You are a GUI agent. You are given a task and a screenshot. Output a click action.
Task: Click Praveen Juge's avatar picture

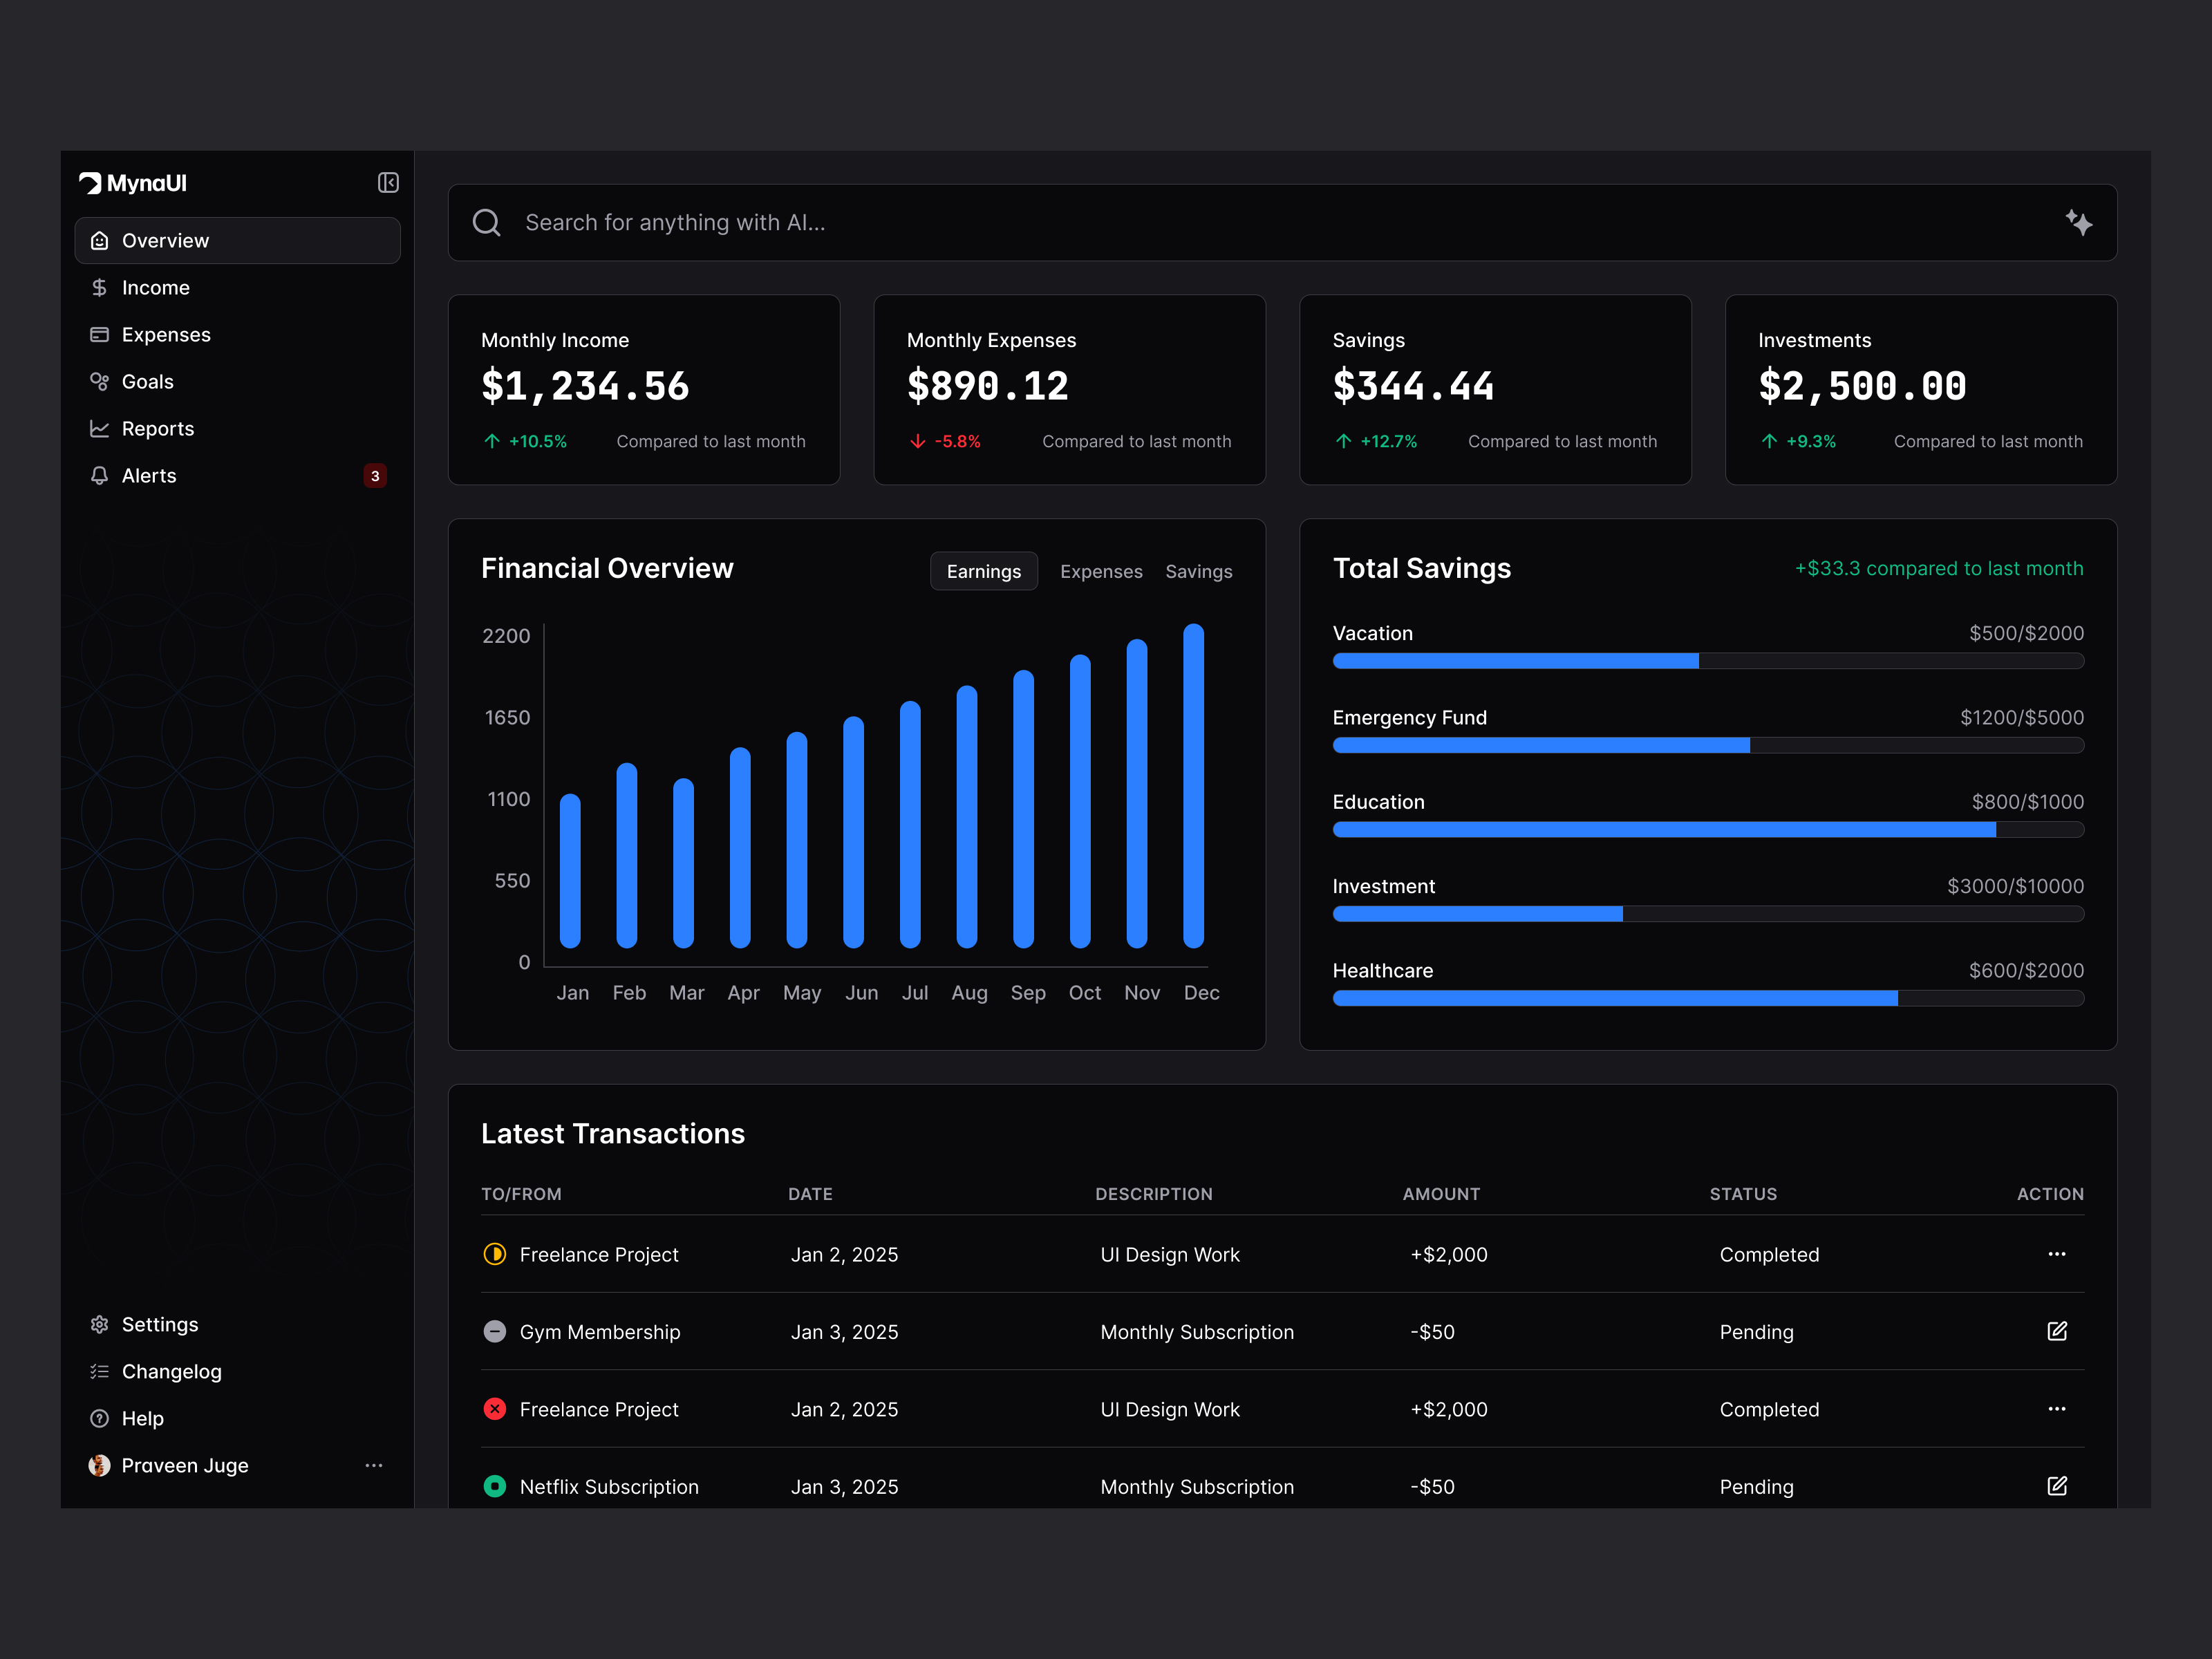click(x=99, y=1465)
